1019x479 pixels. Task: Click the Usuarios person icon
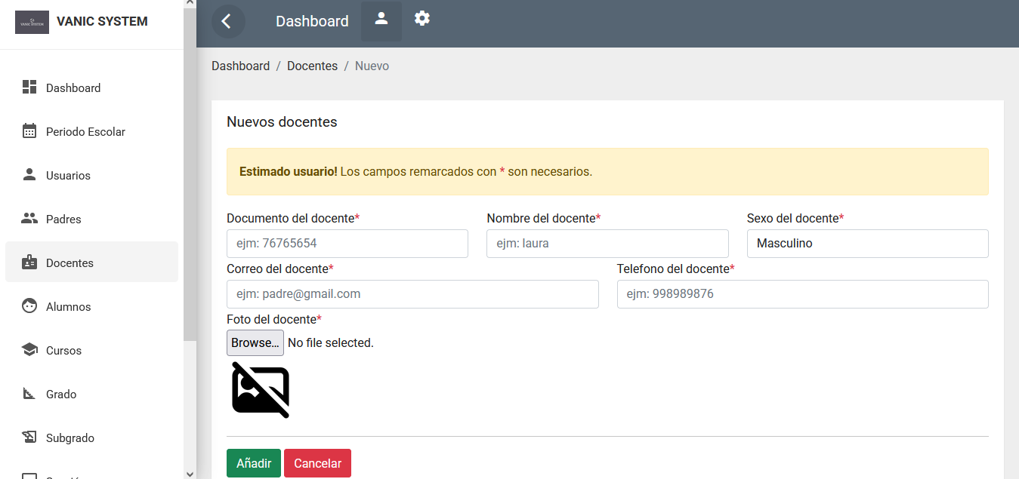point(29,175)
